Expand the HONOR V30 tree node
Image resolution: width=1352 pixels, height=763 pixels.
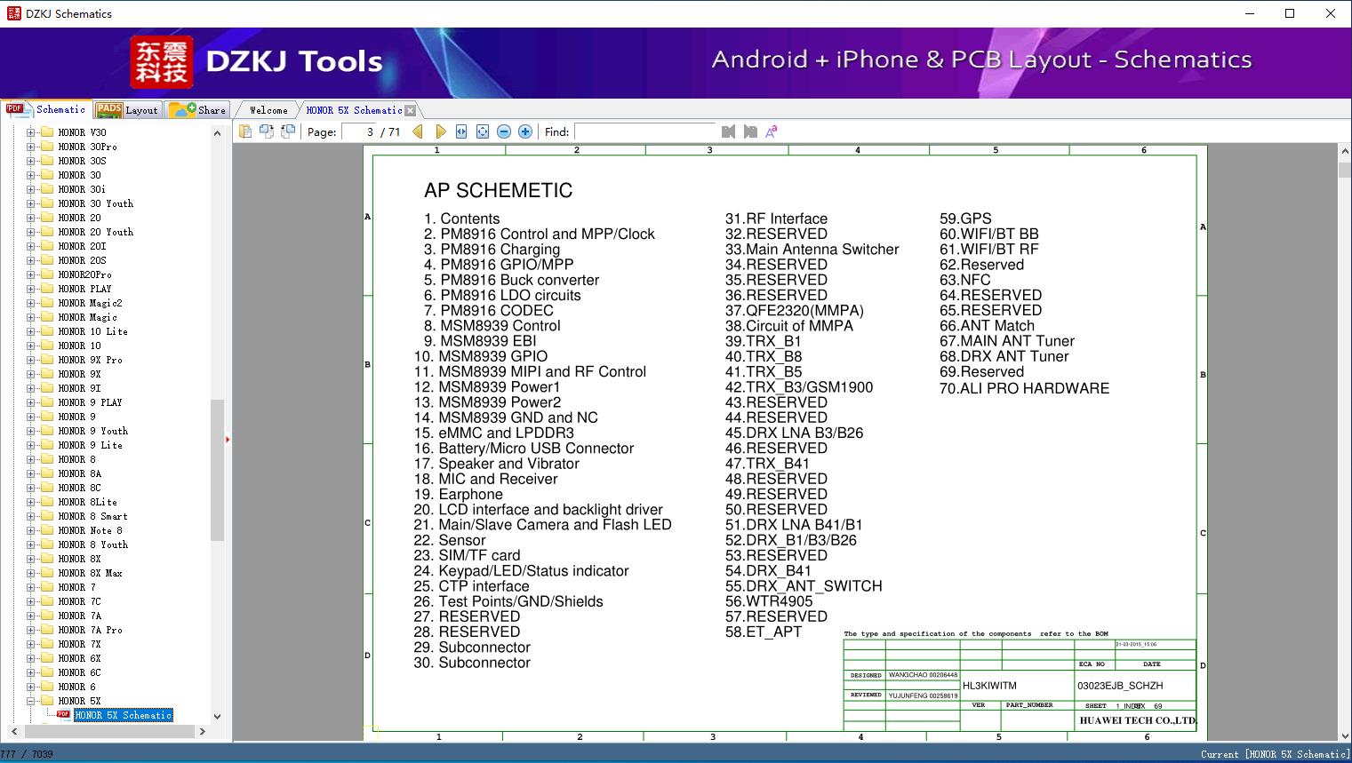point(30,132)
